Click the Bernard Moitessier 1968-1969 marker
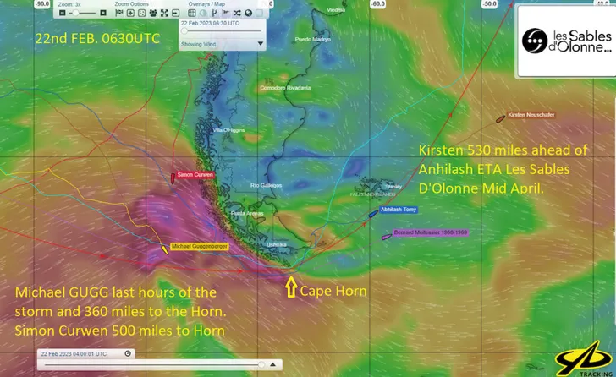The image size is (616, 377). [x=430, y=232]
